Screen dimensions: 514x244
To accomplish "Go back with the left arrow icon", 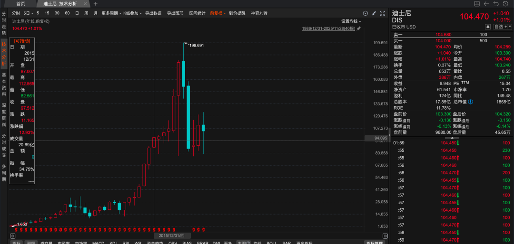I will coord(486,4).
